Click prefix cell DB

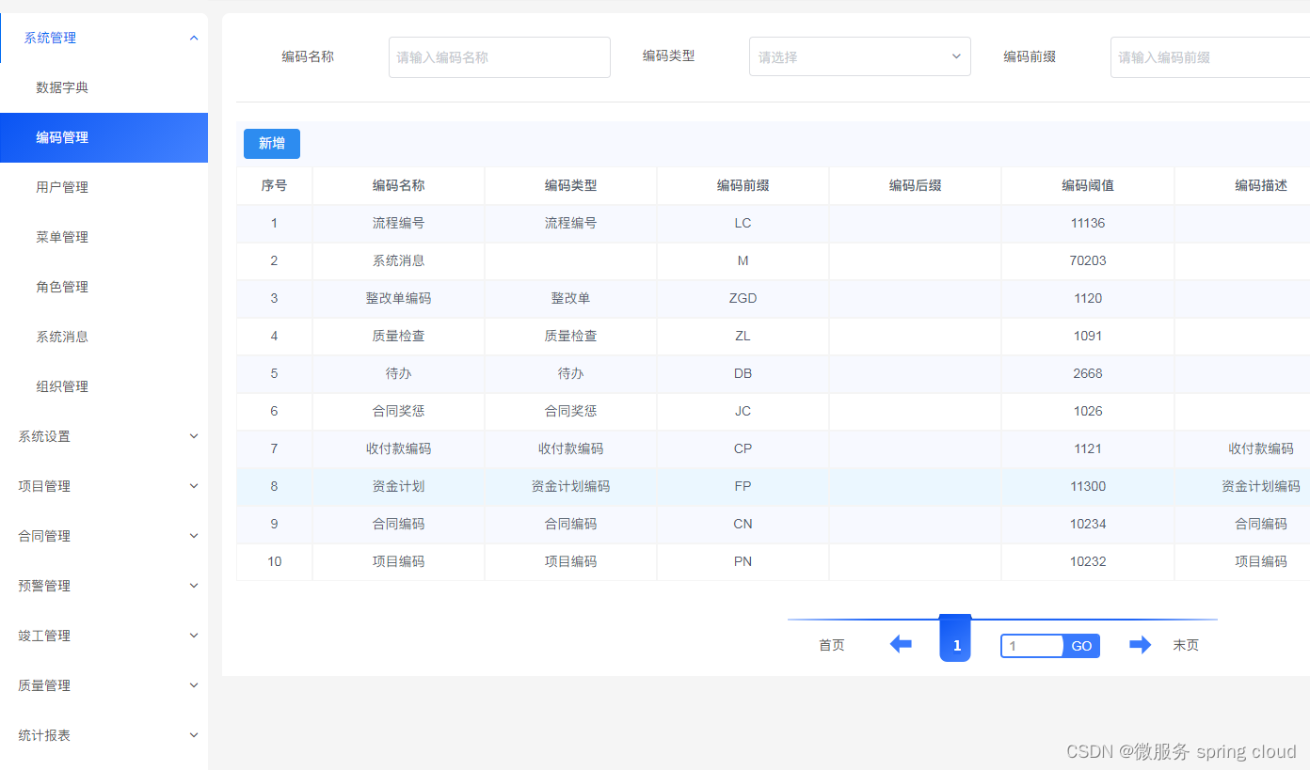point(743,374)
